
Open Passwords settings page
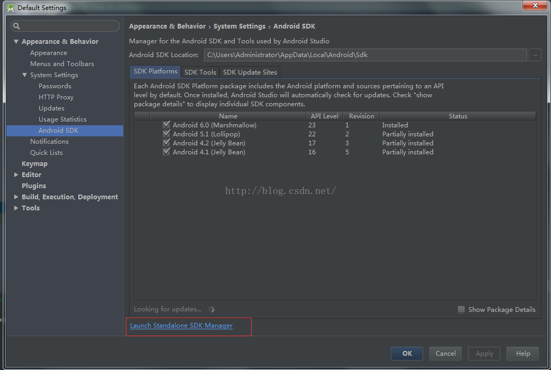(x=55, y=86)
